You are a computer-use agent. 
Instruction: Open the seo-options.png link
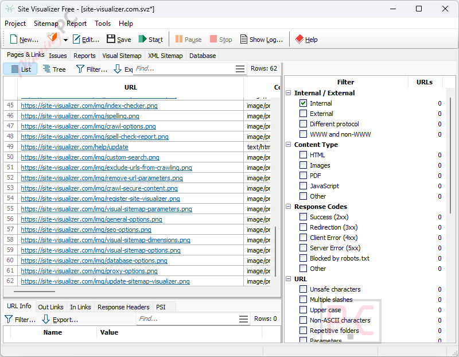coord(86,230)
